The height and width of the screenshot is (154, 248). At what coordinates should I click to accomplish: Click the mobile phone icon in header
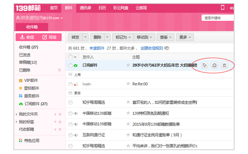point(222,7)
